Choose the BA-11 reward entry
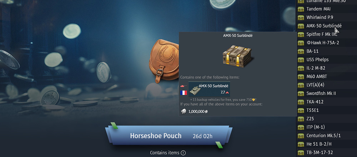The image size is (357, 157). 326,51
